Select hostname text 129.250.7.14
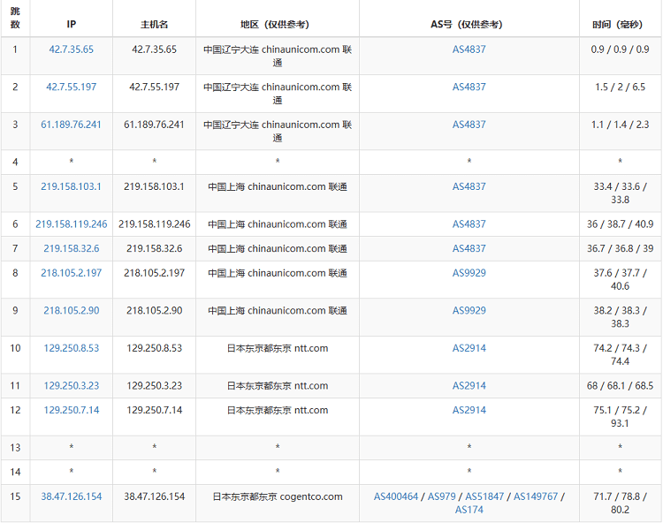Image resolution: width=663 pixels, height=523 pixels. [155, 411]
